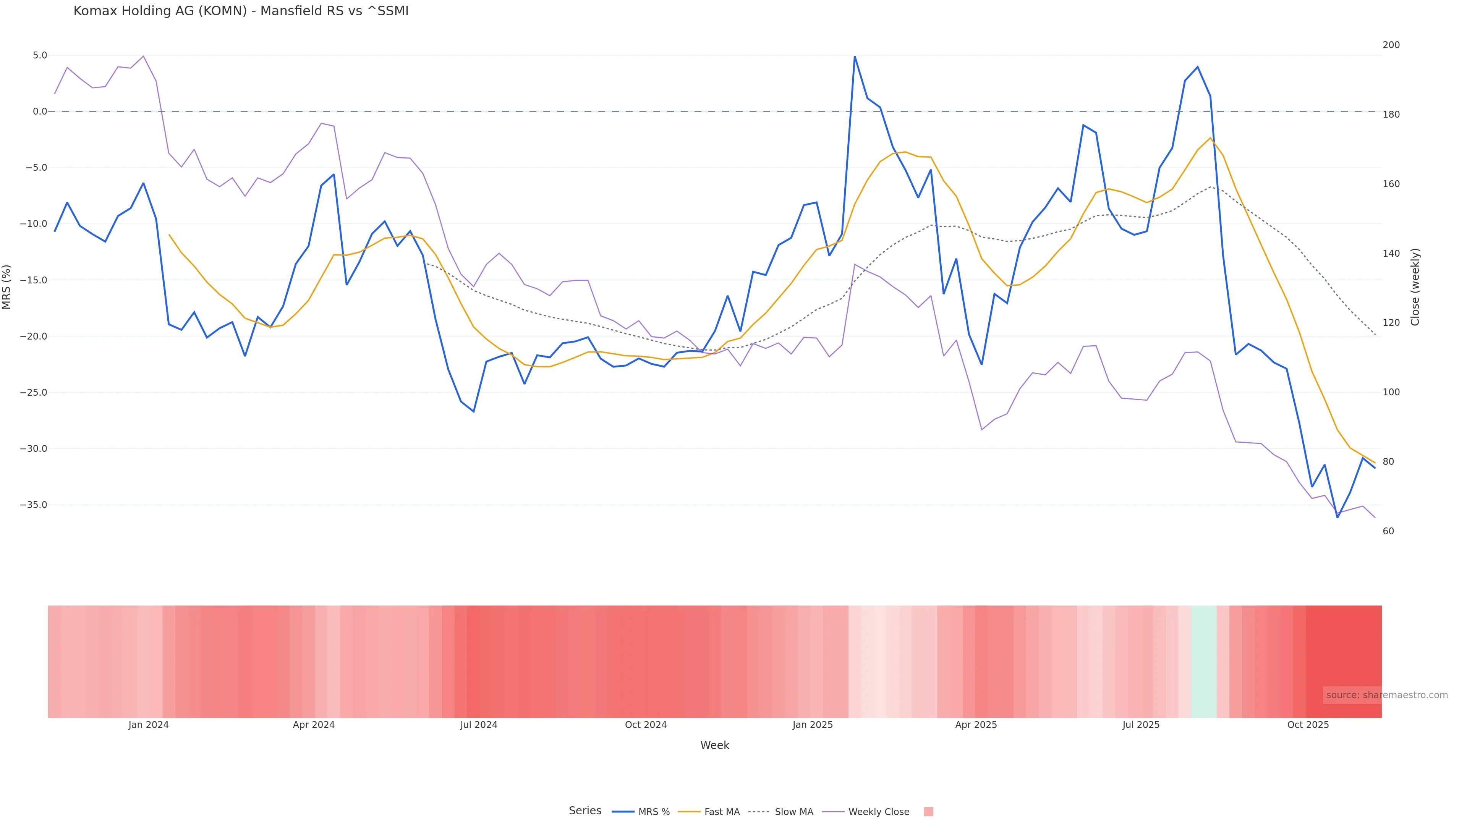Click the 0.0 tick on MRS axis
Viewport: 1467px width, 825px height.
[39, 112]
